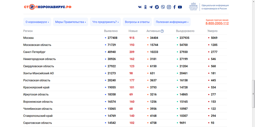Click Воронежская область active value 1256
The image size is (255, 127).
click(x=153, y=102)
